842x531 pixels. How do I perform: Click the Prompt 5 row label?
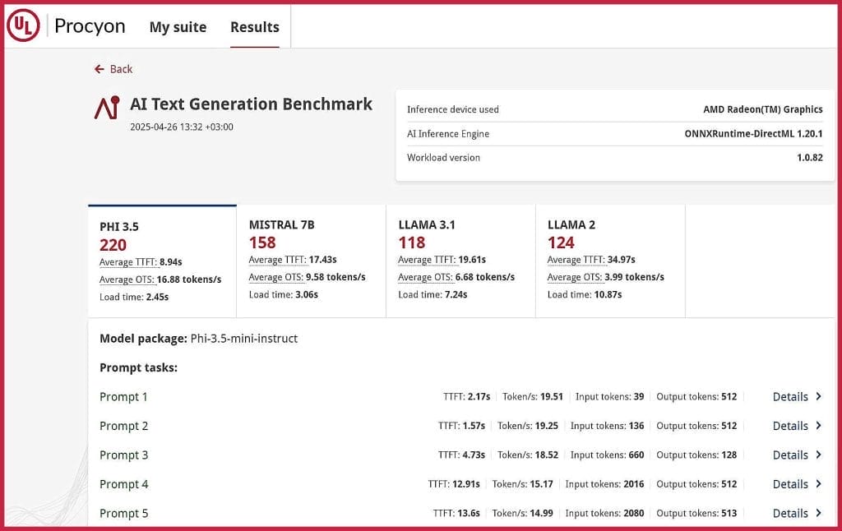point(123,513)
